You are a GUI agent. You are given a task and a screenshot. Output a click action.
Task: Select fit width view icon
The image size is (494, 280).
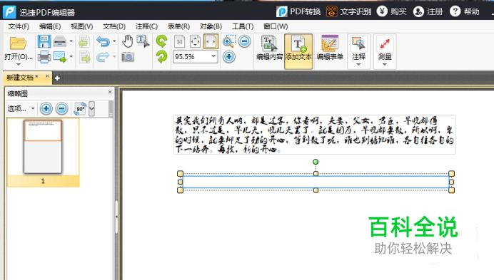point(211,41)
